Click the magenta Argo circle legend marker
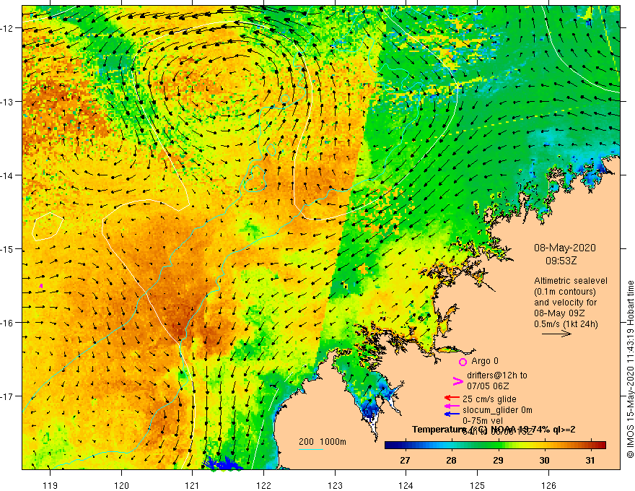This screenshot has width=635, height=491. [463, 362]
